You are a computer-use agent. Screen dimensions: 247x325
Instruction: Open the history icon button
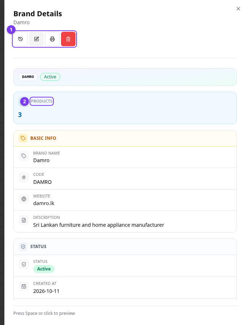click(x=21, y=39)
